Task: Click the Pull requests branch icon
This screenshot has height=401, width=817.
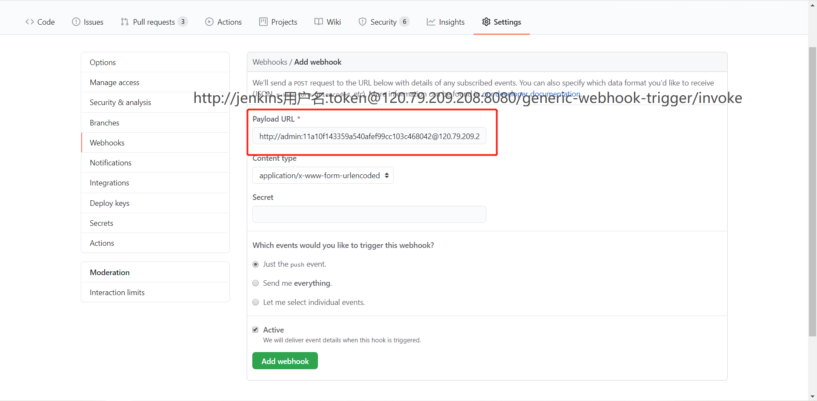Action: 125,22
